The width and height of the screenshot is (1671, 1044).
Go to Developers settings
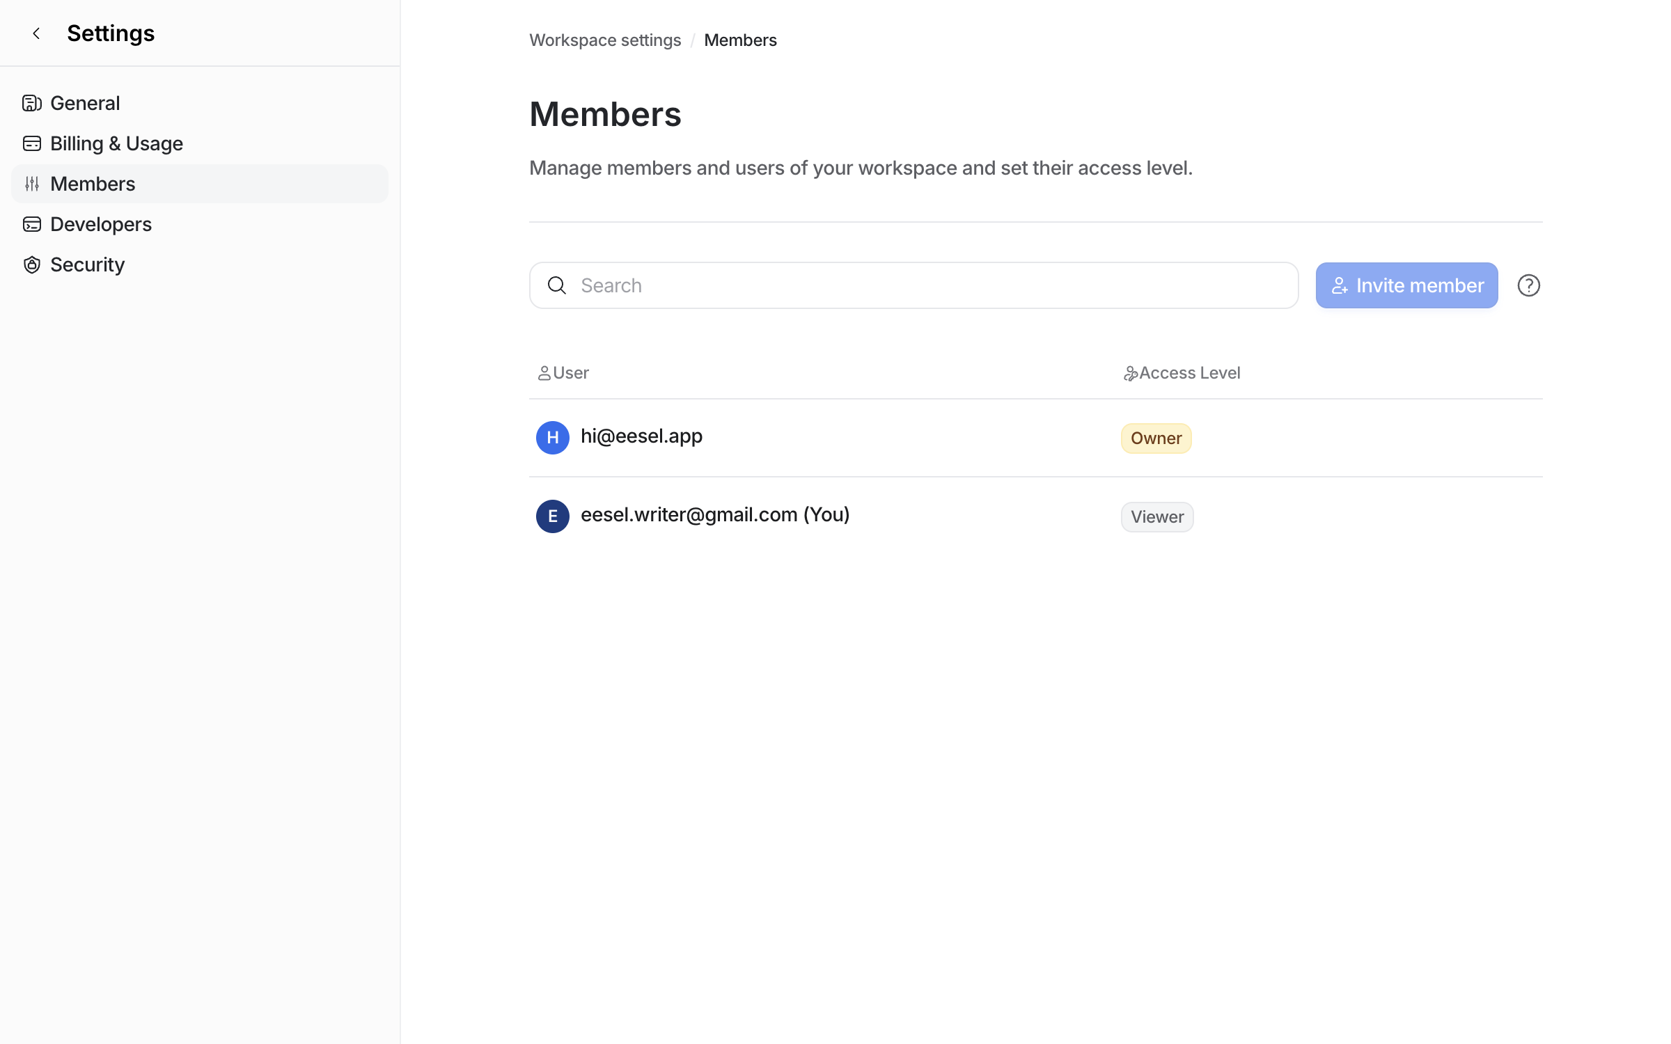click(x=200, y=224)
